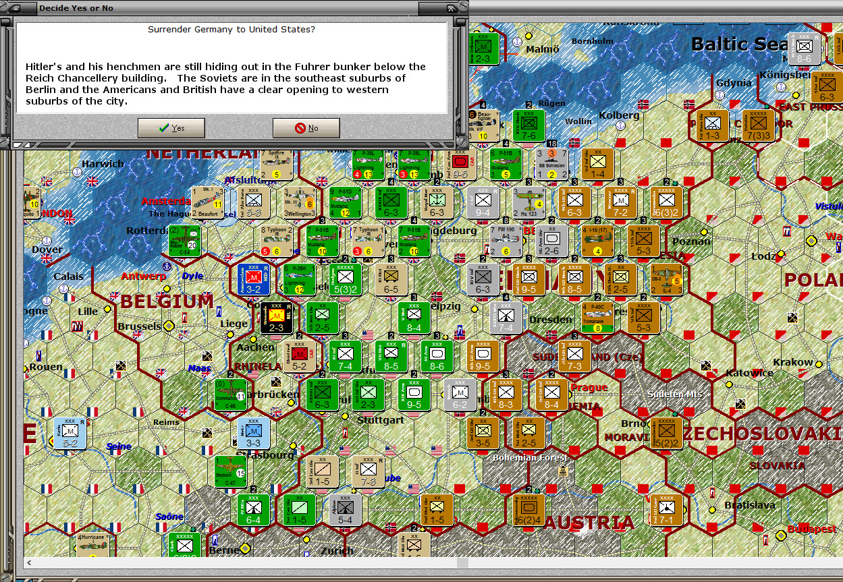Select the brown 1-3 para division
Viewport: 843px width, 582px height.
click(712, 126)
